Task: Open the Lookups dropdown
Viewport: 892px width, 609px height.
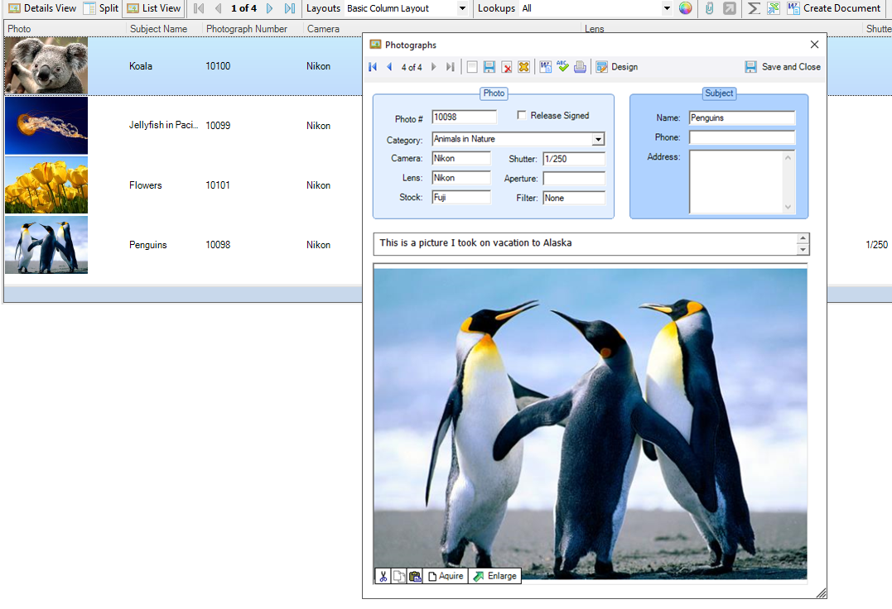Action: [x=667, y=8]
